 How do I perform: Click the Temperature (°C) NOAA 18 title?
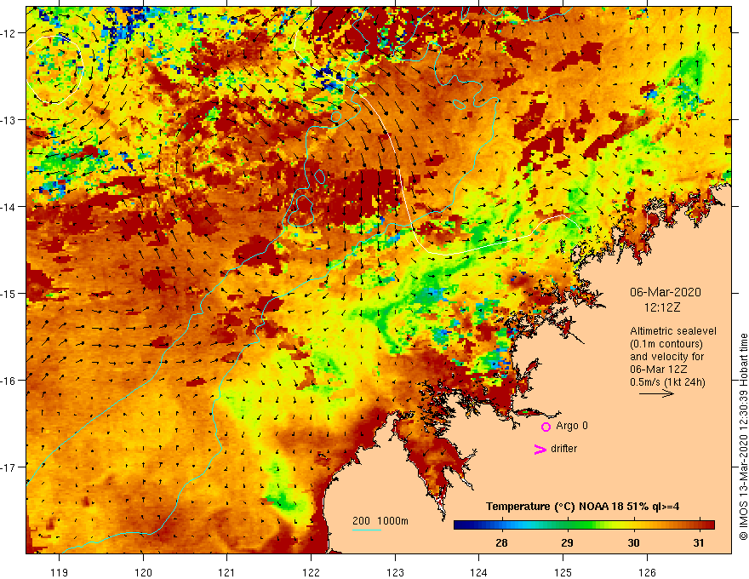click(x=582, y=507)
